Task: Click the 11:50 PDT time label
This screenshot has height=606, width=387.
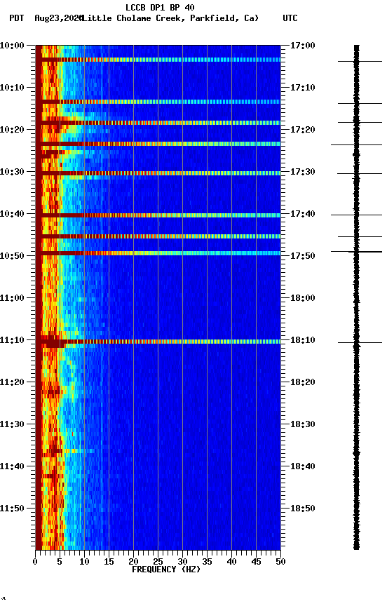Action: (12, 509)
